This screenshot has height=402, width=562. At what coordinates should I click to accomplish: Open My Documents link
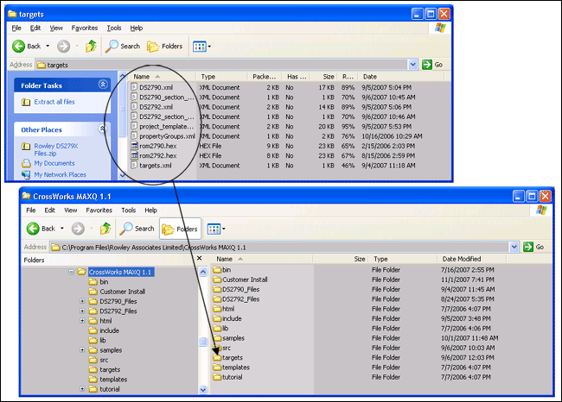(x=54, y=163)
